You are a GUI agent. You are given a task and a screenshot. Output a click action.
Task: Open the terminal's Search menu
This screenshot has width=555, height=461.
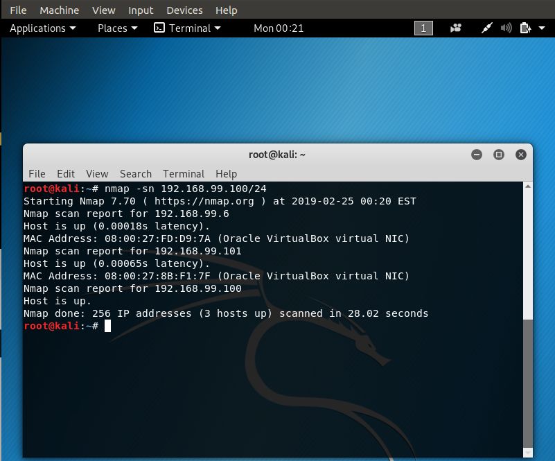pos(136,174)
